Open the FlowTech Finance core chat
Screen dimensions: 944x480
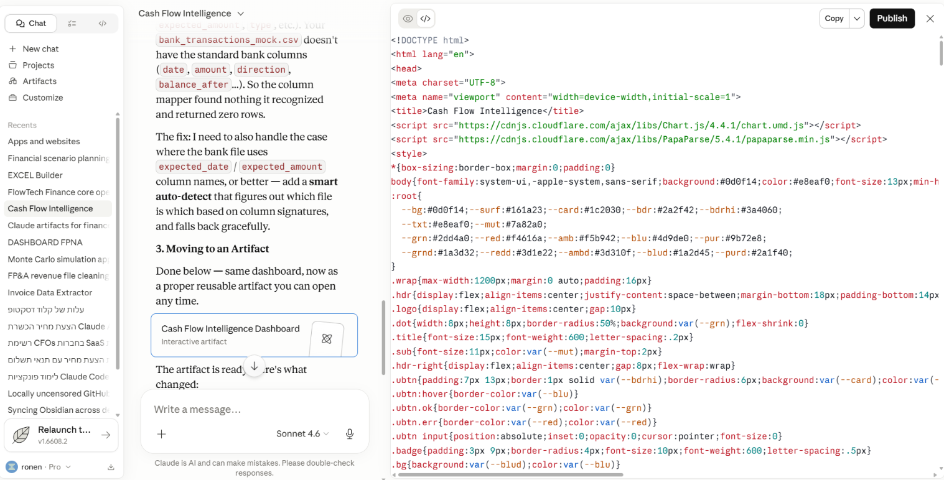(x=58, y=192)
